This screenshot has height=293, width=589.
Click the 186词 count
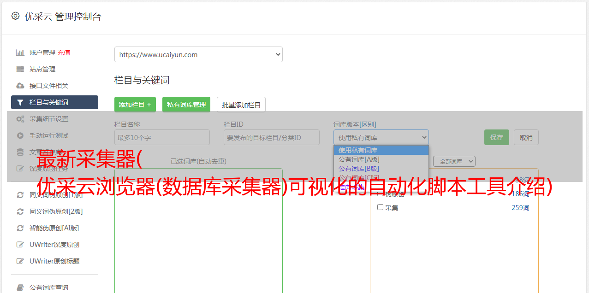520,194
